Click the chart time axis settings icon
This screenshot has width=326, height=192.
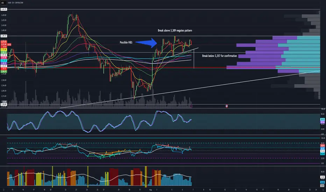[323, 190]
